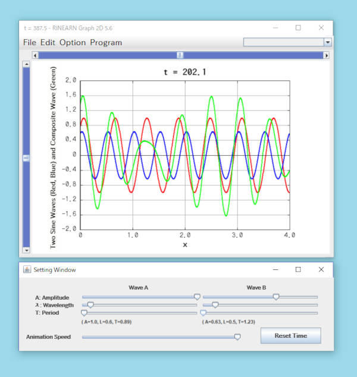Viewport: 357px width, 377px height.
Task: Click the 'λ: Wavelength' label
Action: [54, 305]
